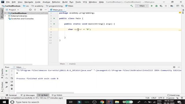Screen dimensions: 185x104
Task: Clear console output with trash icon
Action: 12,89
